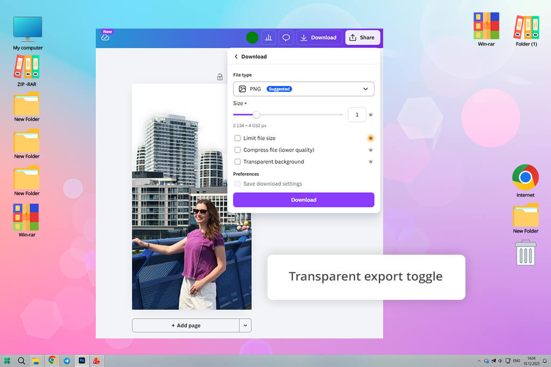Click the purple Download button in the panel
Image resolution: width=551 pixels, height=367 pixels.
(303, 200)
